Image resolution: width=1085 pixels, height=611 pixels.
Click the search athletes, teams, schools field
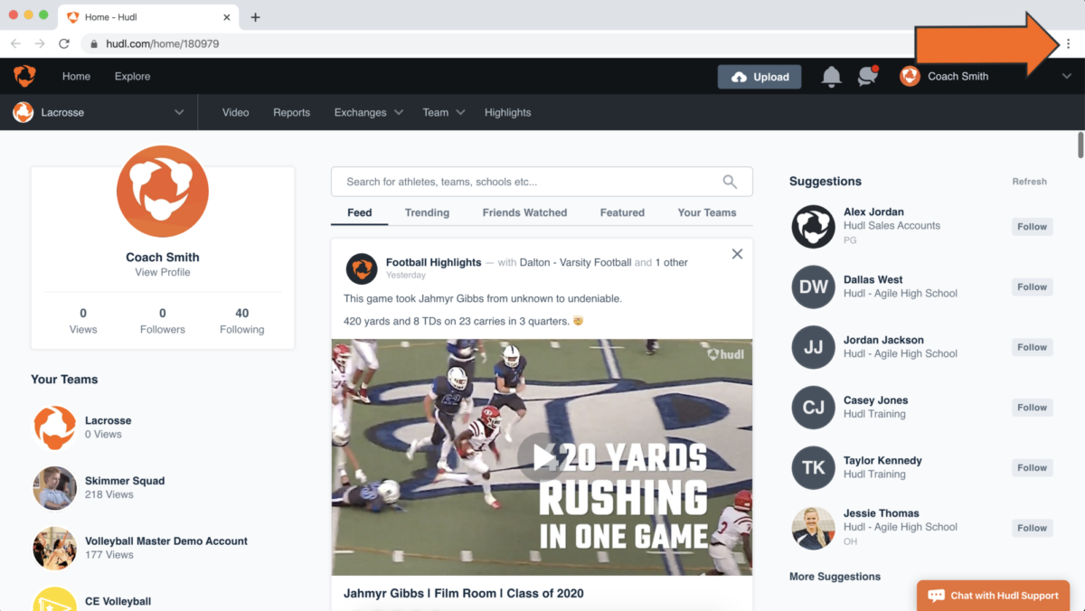point(542,182)
